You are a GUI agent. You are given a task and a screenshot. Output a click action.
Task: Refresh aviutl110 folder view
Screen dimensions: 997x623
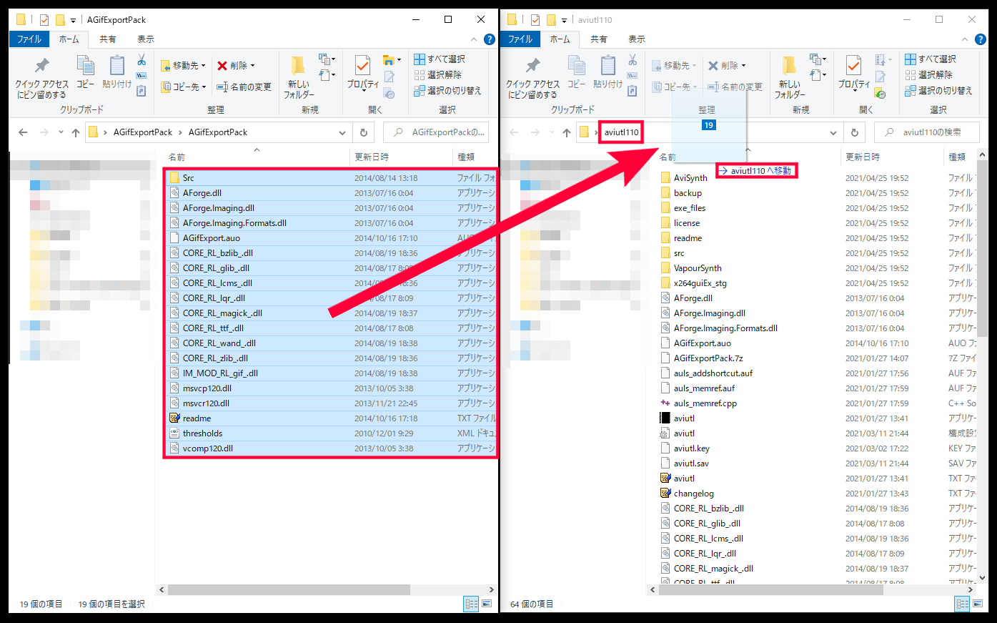click(855, 132)
